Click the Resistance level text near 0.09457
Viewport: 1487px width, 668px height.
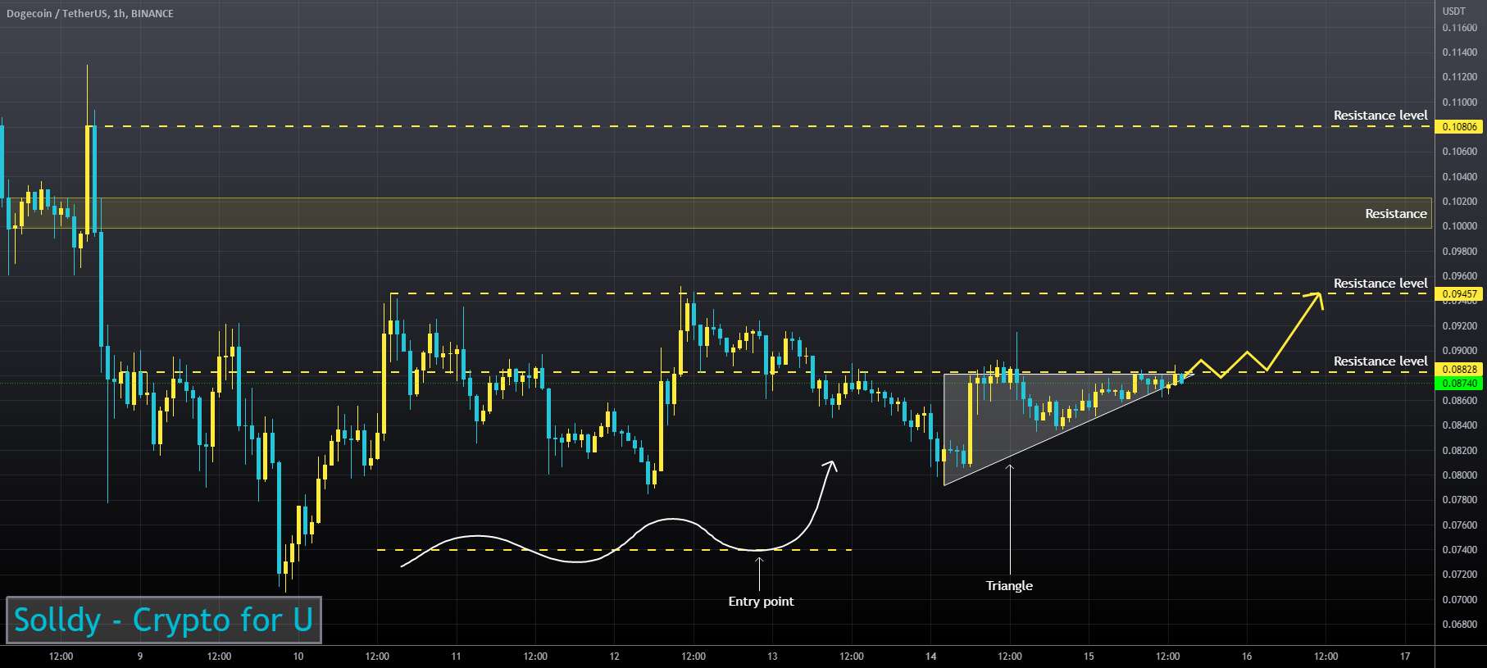coord(1380,284)
